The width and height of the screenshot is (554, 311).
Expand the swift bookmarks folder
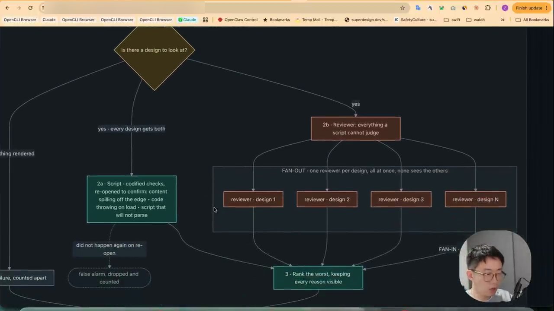(452, 20)
